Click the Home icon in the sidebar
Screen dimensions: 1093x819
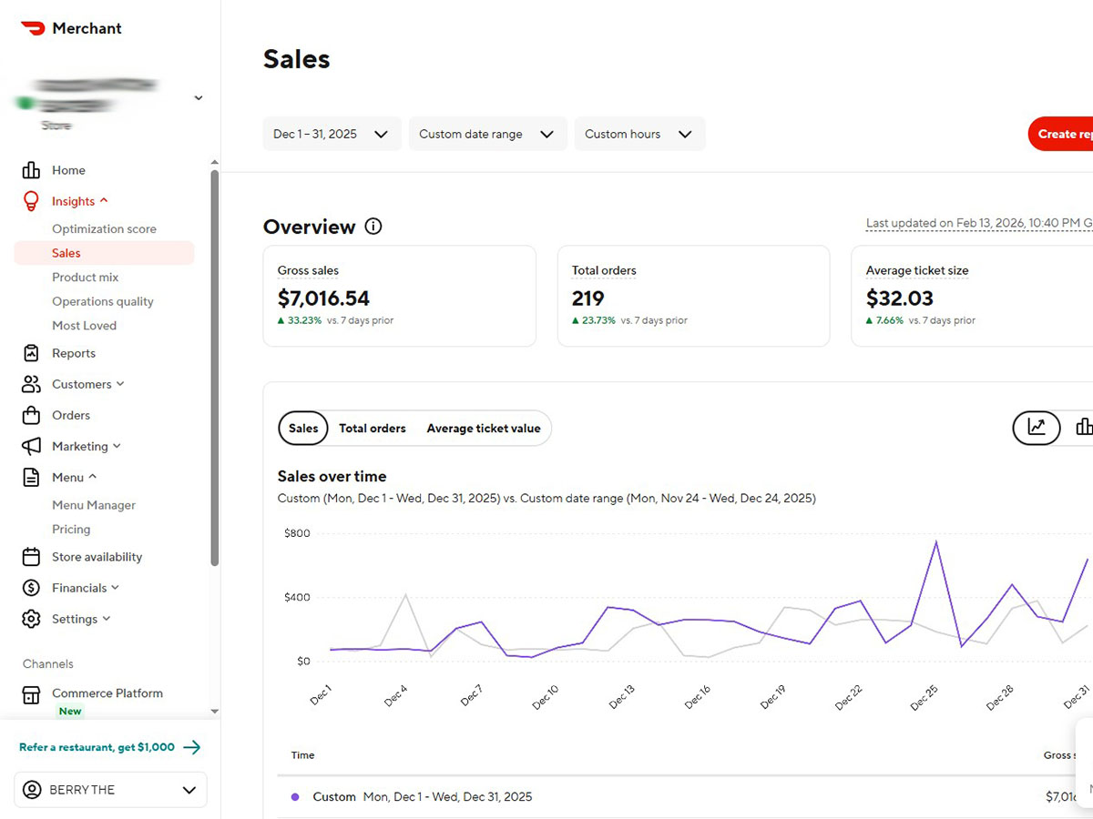coord(31,170)
